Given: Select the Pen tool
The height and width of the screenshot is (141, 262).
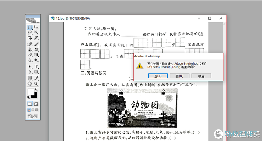Looking at the screenshot, I should (x=30, y=72).
